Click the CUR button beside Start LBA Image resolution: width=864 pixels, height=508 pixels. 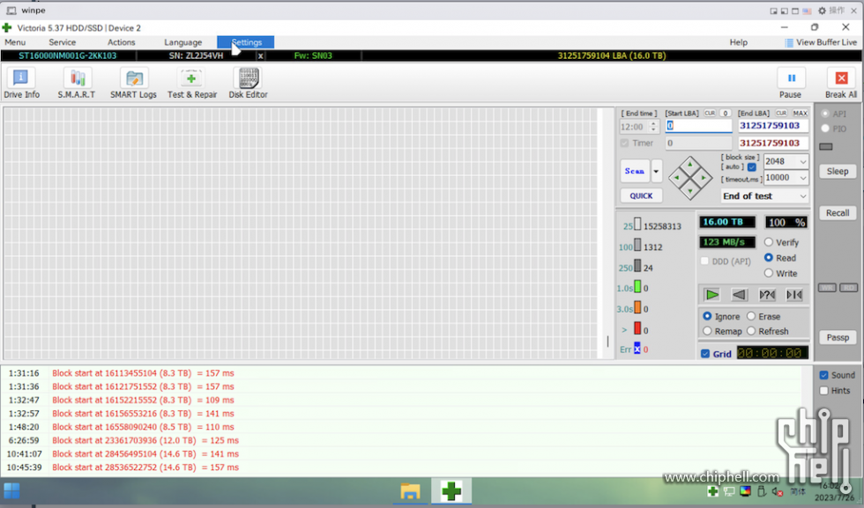tap(710, 114)
